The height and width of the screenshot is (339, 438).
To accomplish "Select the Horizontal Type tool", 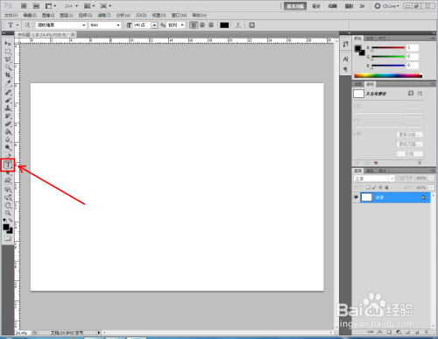I will pos(8,165).
